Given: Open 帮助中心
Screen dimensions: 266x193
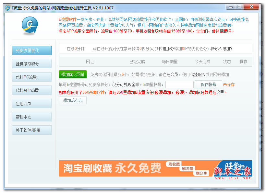Looking at the screenshot, I should tap(32, 117).
